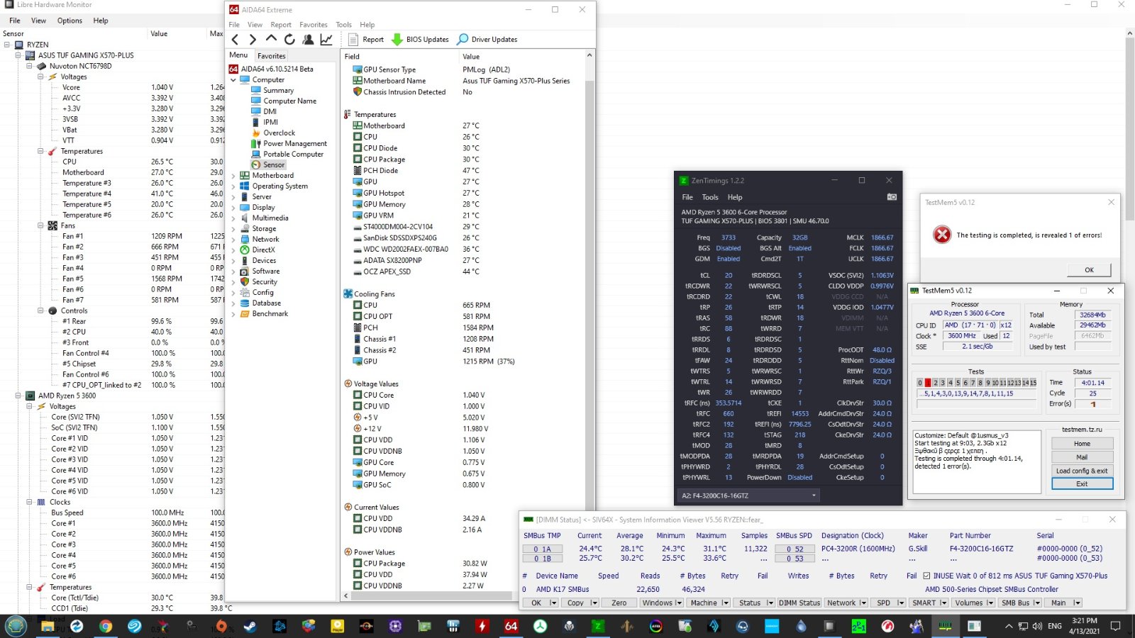Check BIOS Updates in AIDA64 toolbar
This screenshot has width=1135, height=638.
(420, 40)
